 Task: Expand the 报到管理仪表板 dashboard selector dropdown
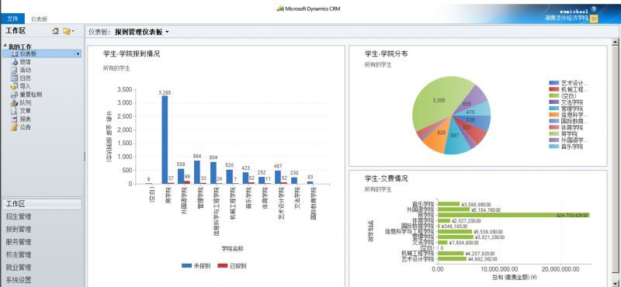coord(167,33)
